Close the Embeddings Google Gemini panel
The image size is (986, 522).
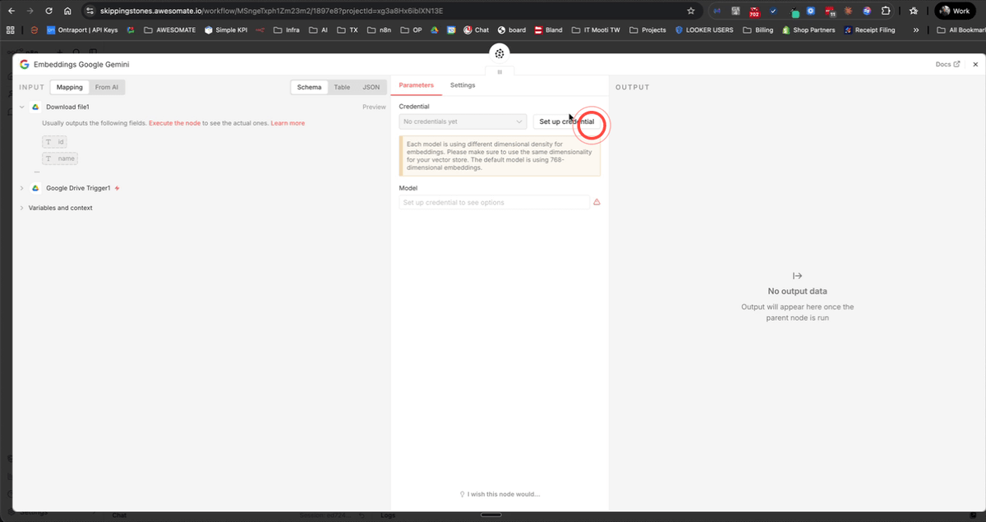click(x=975, y=64)
